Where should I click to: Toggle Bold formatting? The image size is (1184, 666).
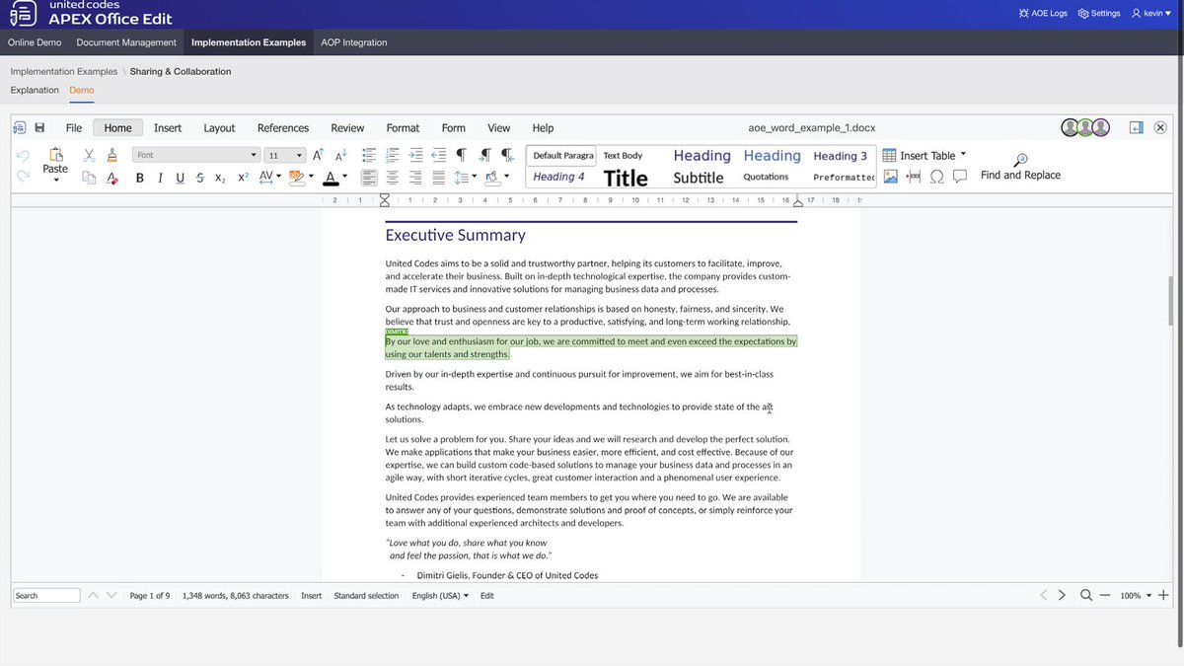tap(139, 178)
